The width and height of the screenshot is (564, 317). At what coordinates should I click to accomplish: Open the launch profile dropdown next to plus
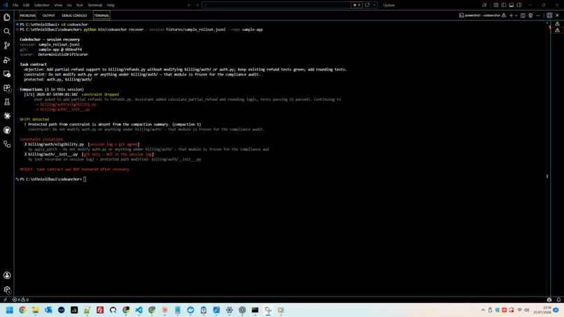pos(516,15)
